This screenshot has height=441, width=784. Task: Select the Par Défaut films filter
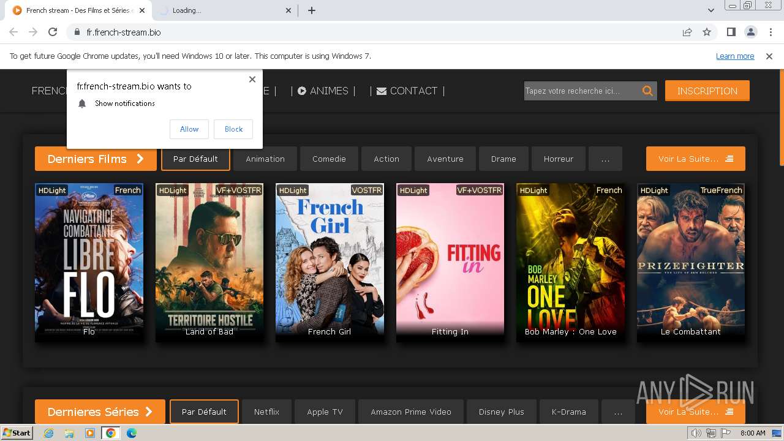[x=195, y=159]
